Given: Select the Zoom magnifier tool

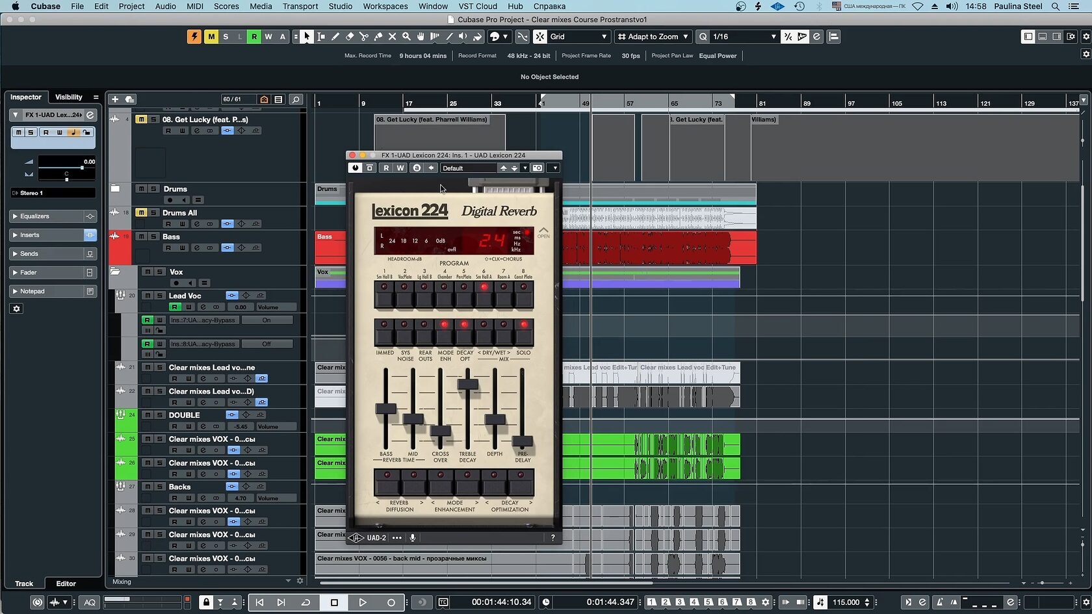Looking at the screenshot, I should (407, 36).
